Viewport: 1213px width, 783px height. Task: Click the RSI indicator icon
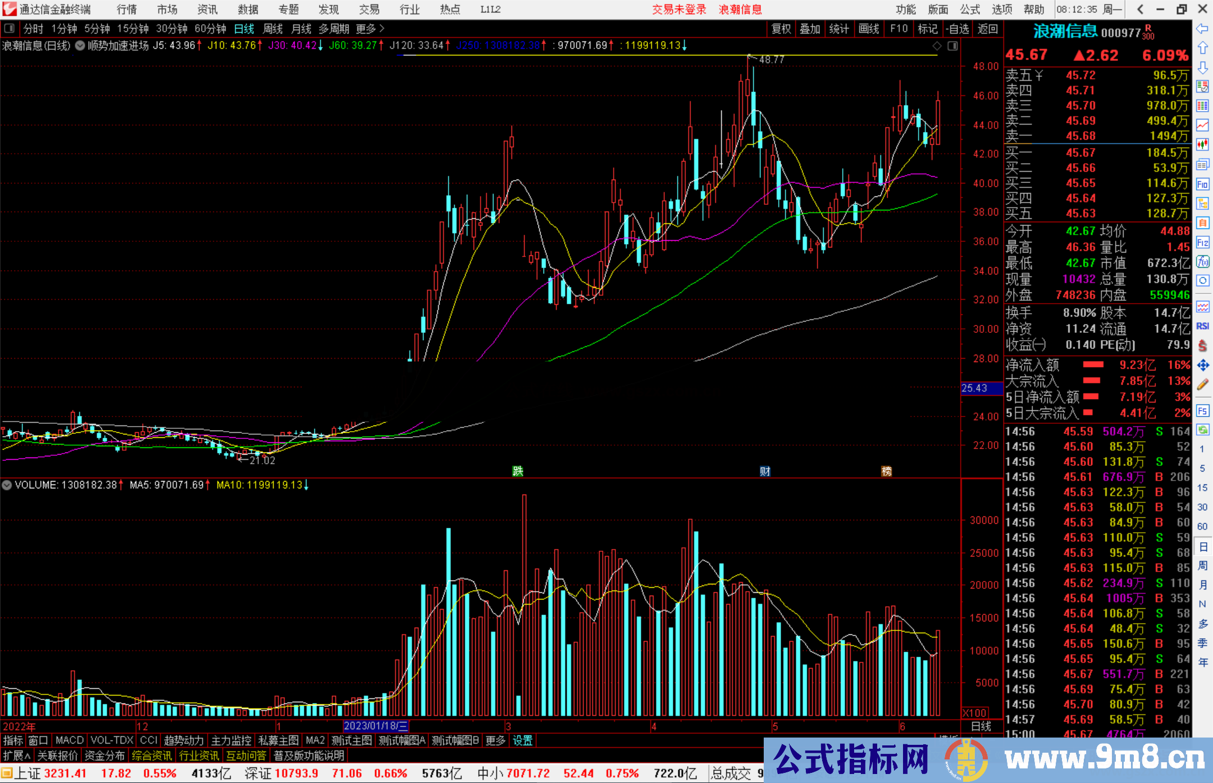pos(1202,326)
